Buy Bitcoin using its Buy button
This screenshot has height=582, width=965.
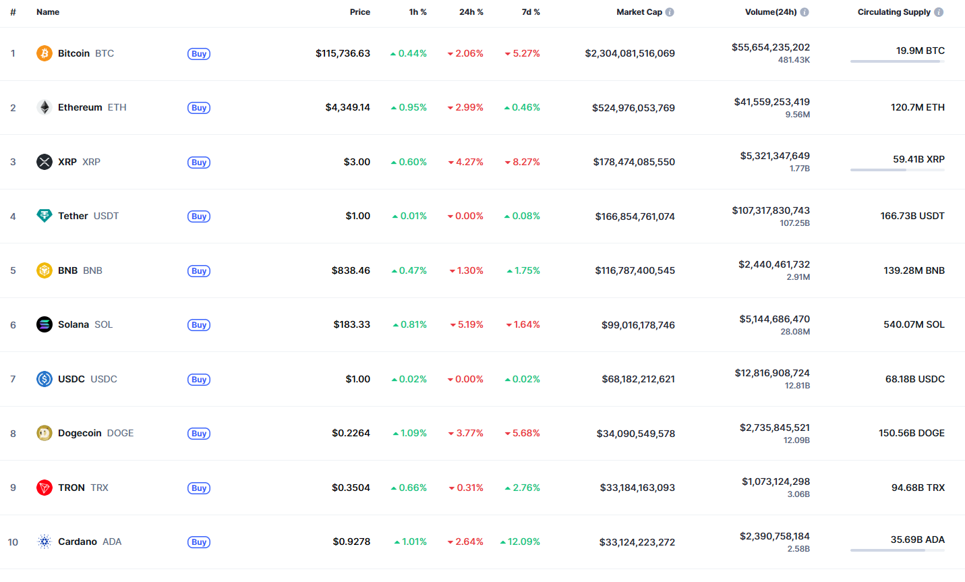click(x=199, y=54)
